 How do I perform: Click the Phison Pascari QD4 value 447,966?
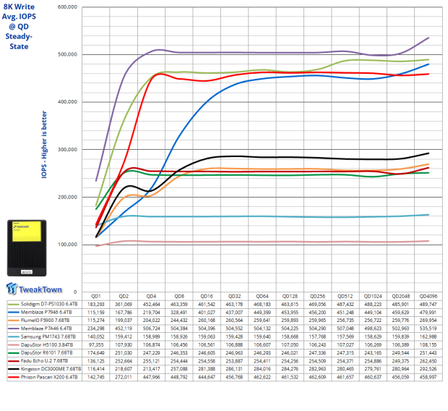pyautogui.click(x=151, y=377)
